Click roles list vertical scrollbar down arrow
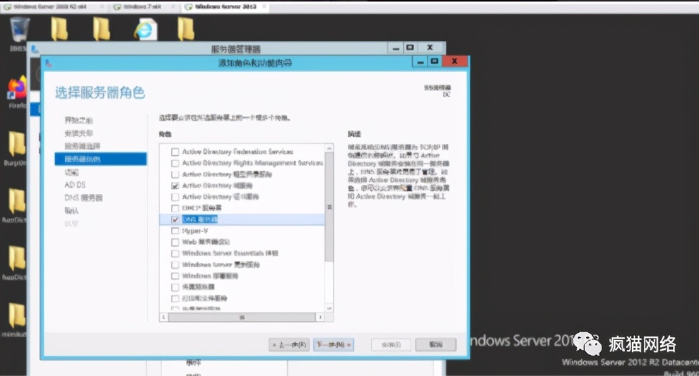 point(329,308)
